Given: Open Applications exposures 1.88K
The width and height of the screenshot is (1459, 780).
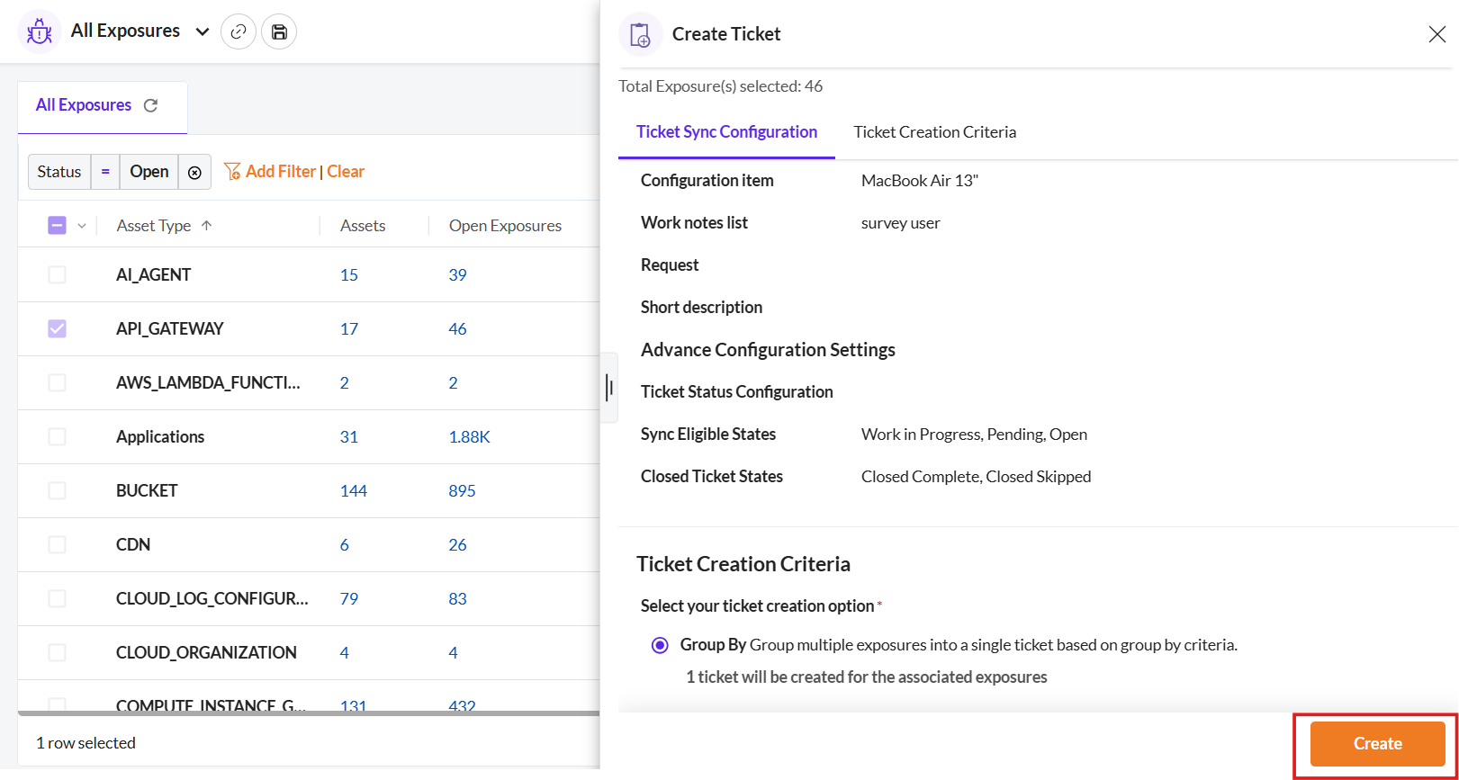Looking at the screenshot, I should click(470, 437).
